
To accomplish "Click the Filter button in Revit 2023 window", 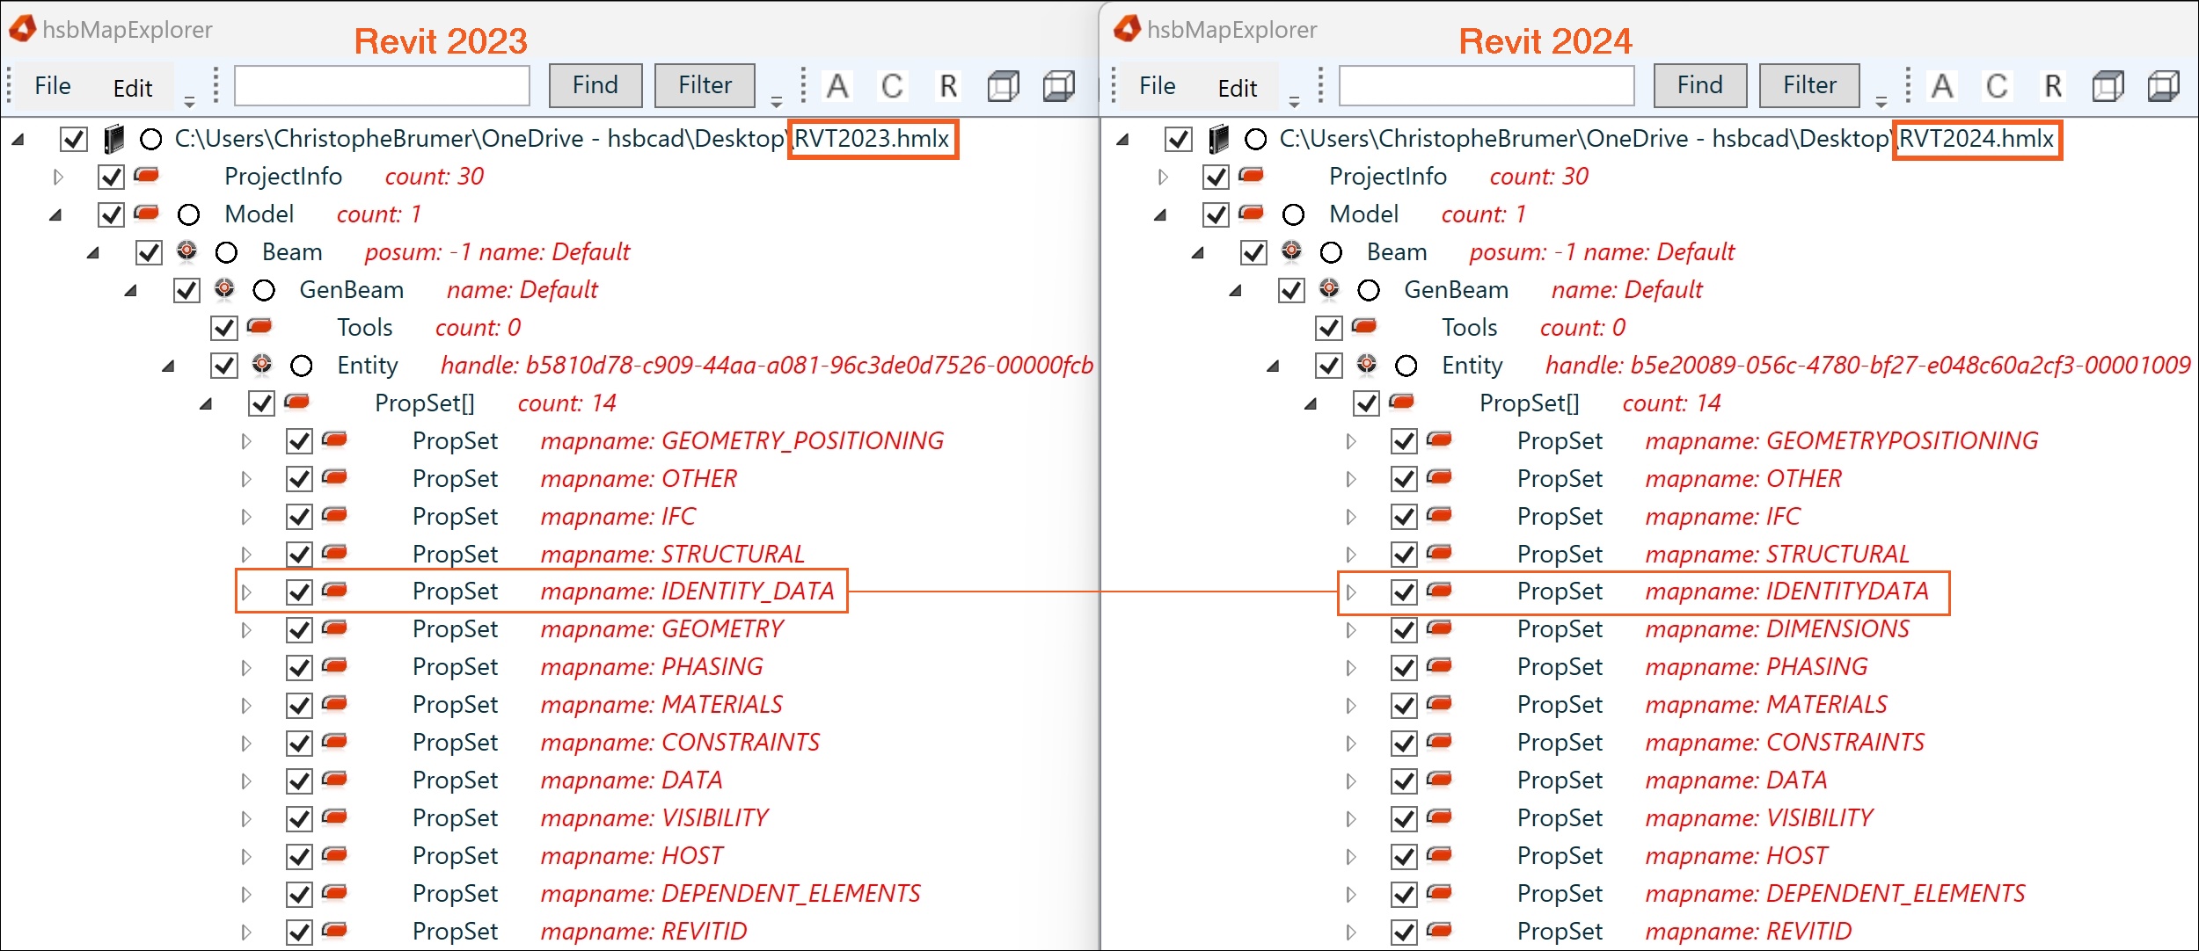I will coord(705,85).
